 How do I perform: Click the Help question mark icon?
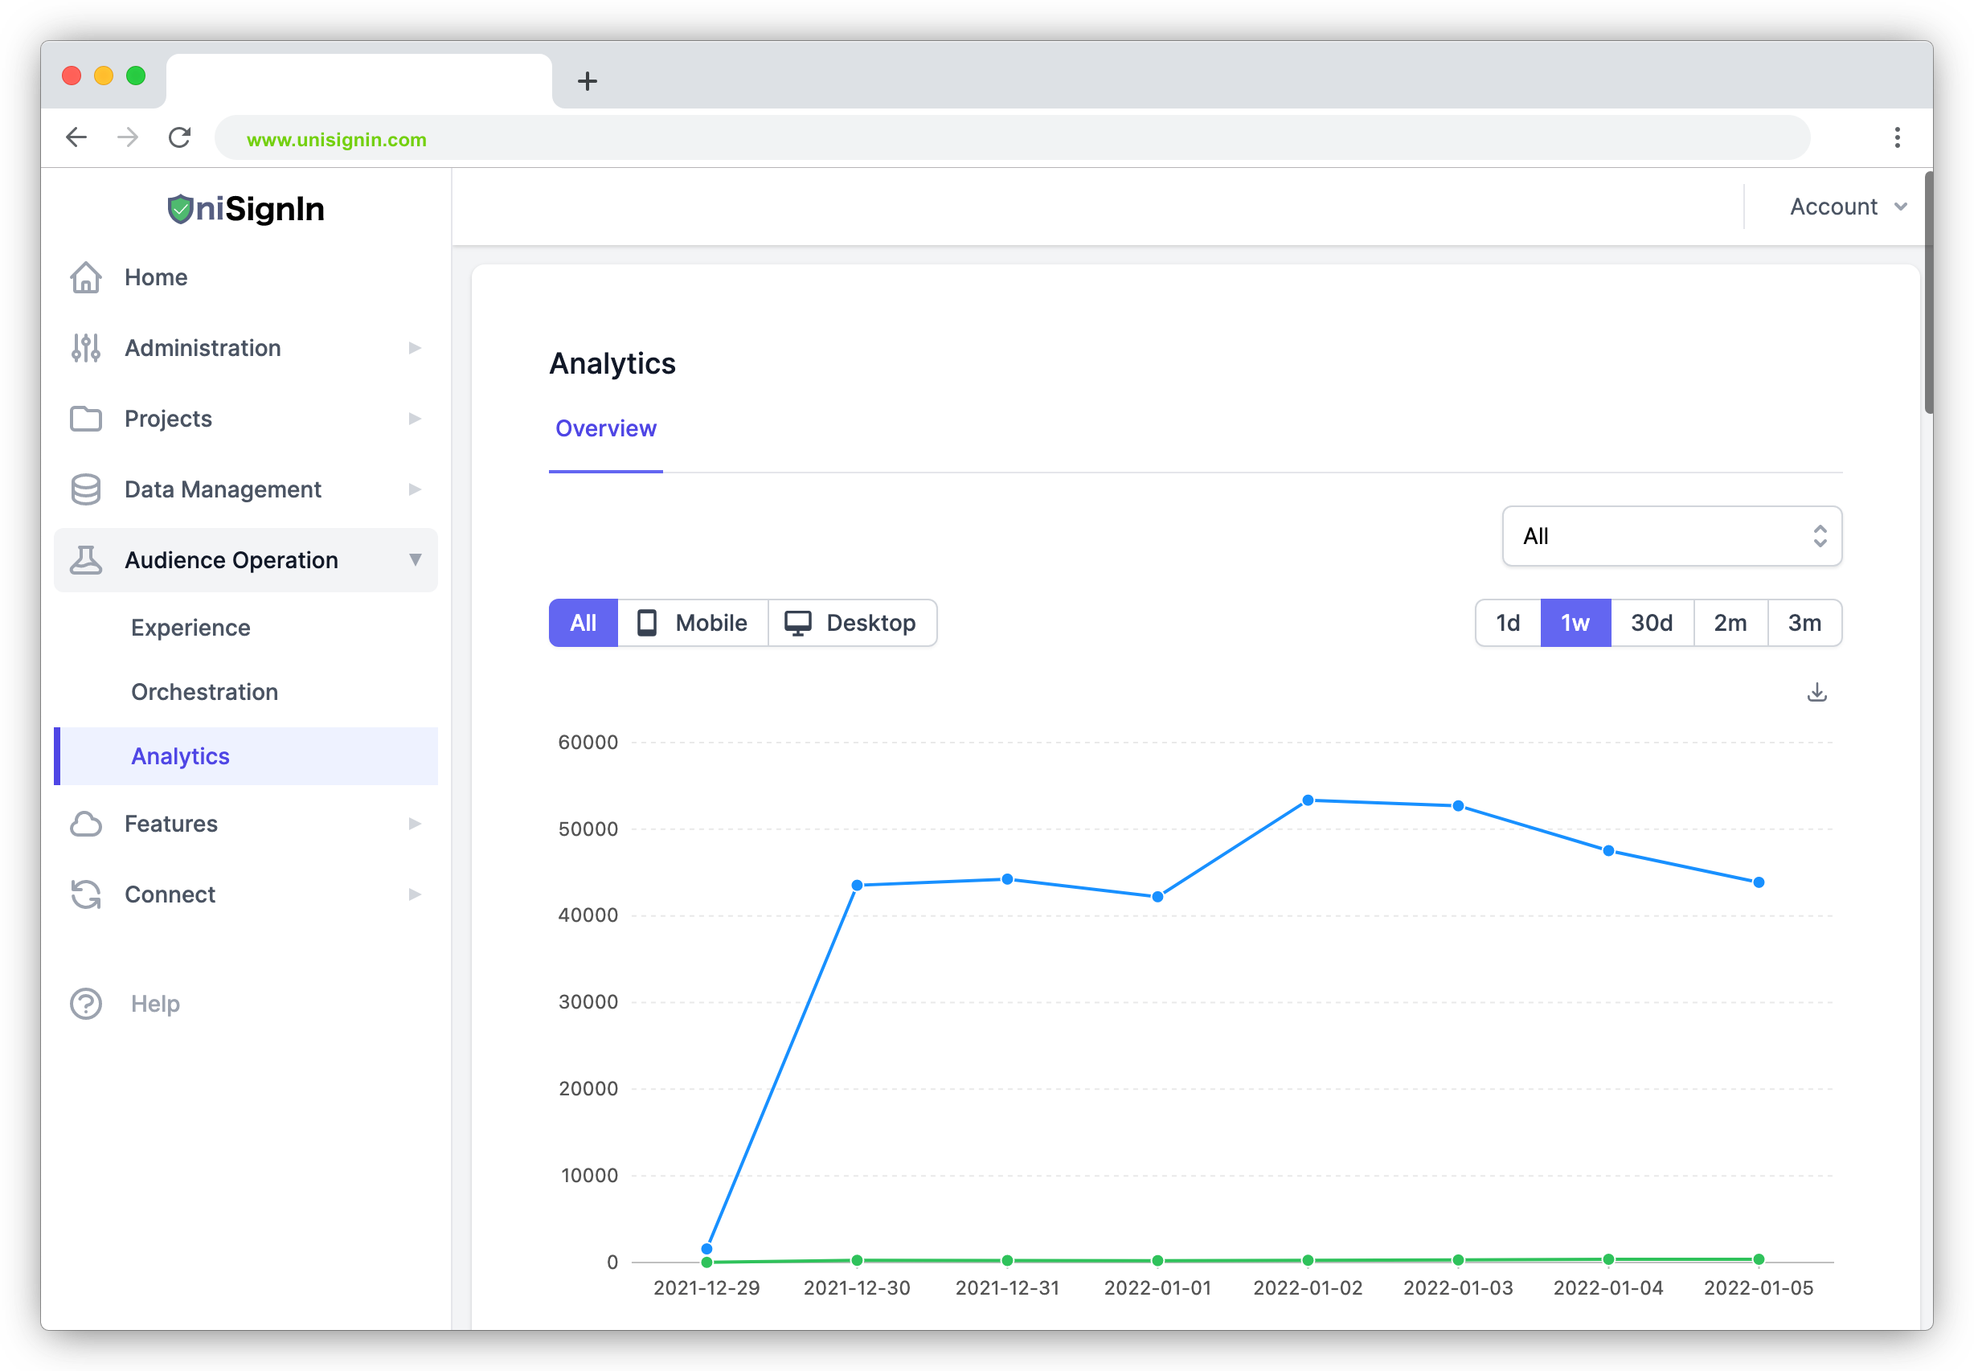tap(86, 1004)
